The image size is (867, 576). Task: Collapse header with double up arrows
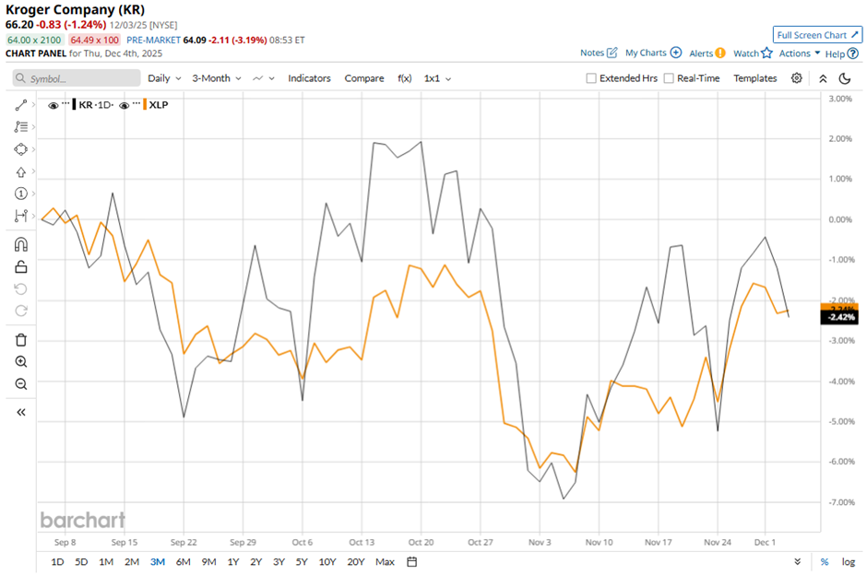[823, 78]
